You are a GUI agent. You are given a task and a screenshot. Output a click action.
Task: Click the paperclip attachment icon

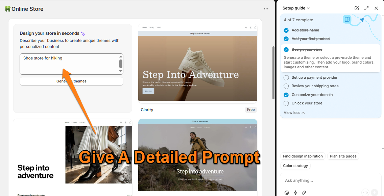coord(304,193)
